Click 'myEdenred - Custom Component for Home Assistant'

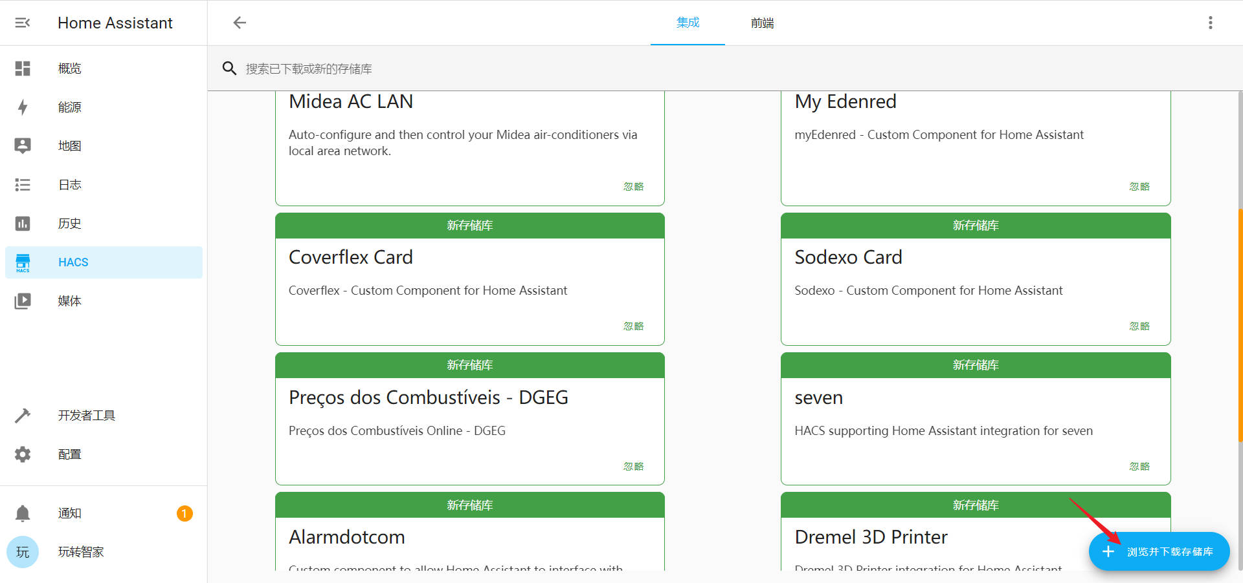[x=939, y=134]
